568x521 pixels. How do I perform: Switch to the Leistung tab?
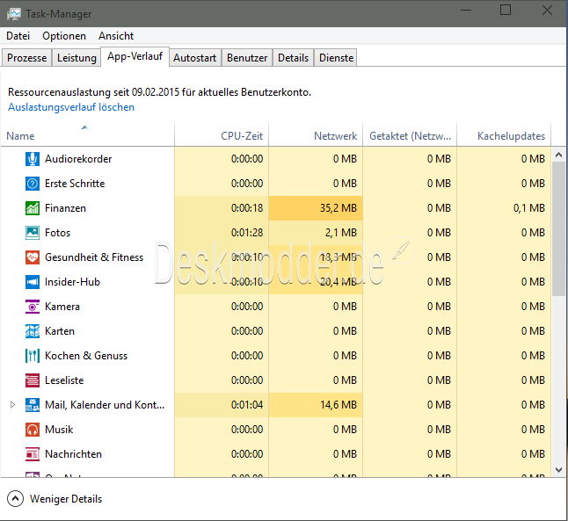pos(76,58)
